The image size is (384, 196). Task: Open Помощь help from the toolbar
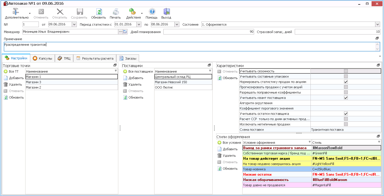(x=152, y=14)
